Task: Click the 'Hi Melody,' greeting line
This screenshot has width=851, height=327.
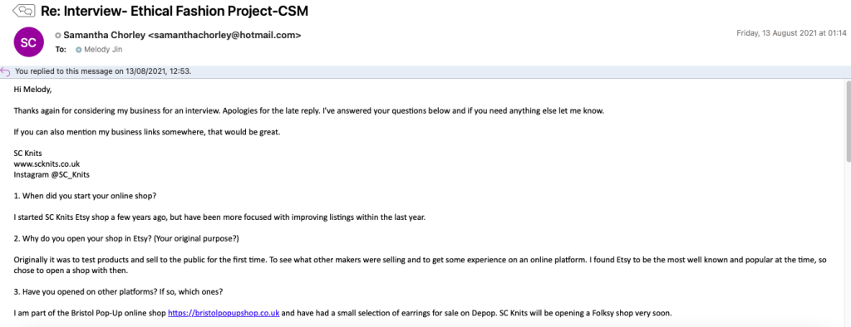Action: pyautogui.click(x=32, y=90)
